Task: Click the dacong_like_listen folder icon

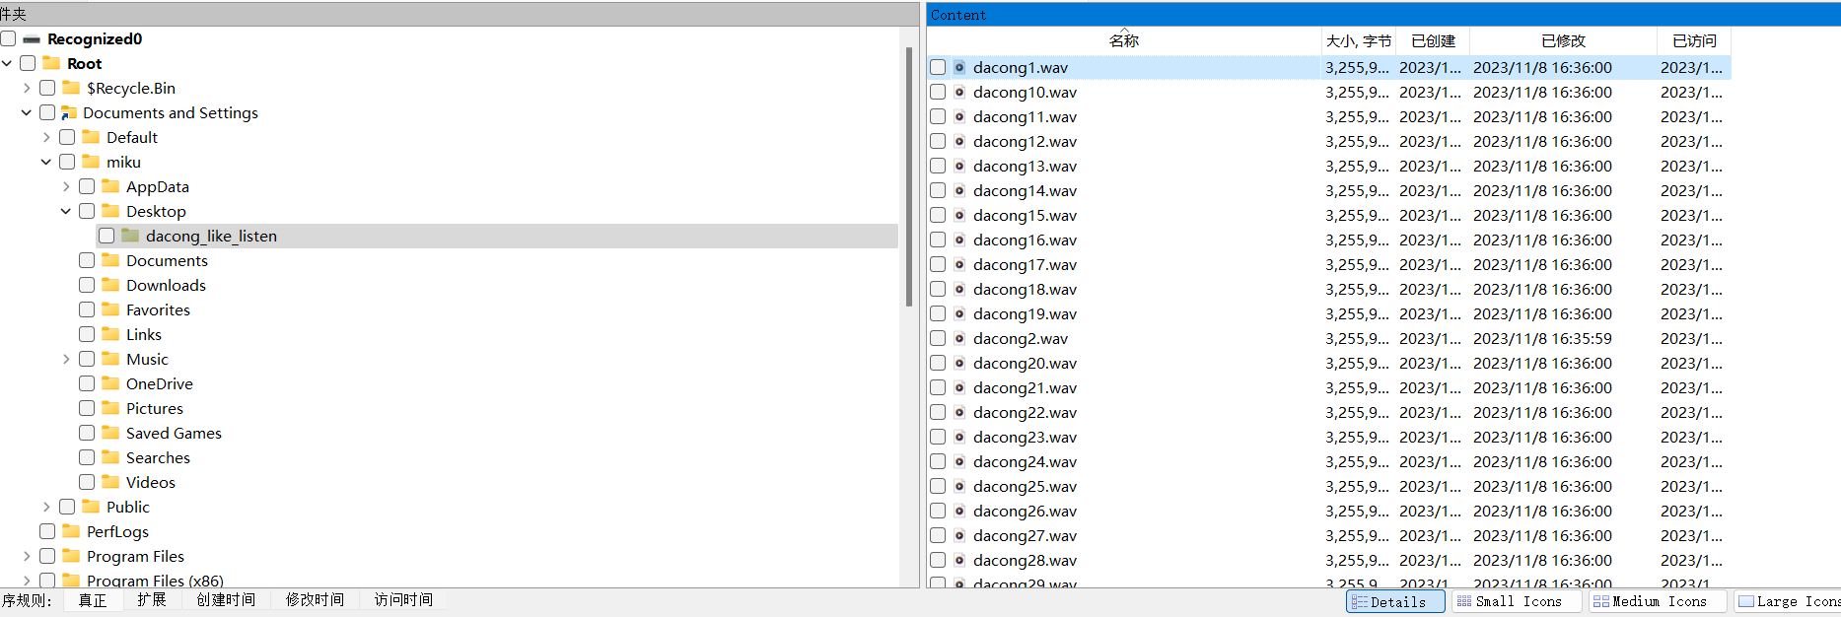Action: click(x=130, y=236)
